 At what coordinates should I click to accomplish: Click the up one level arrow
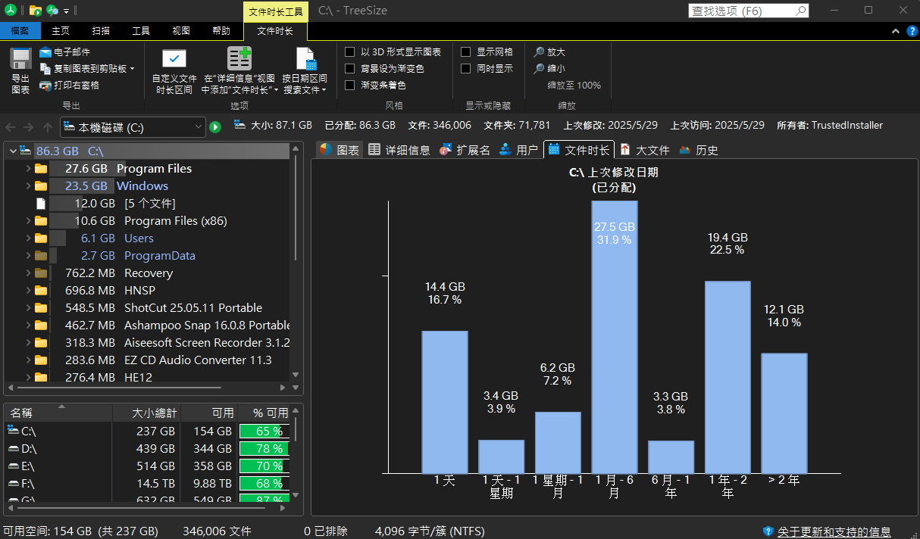coord(48,127)
